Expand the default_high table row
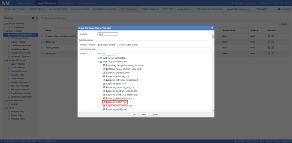 click(x=42, y=53)
